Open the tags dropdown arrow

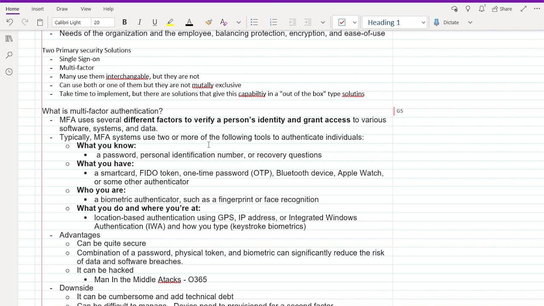pyautogui.click(x=354, y=22)
